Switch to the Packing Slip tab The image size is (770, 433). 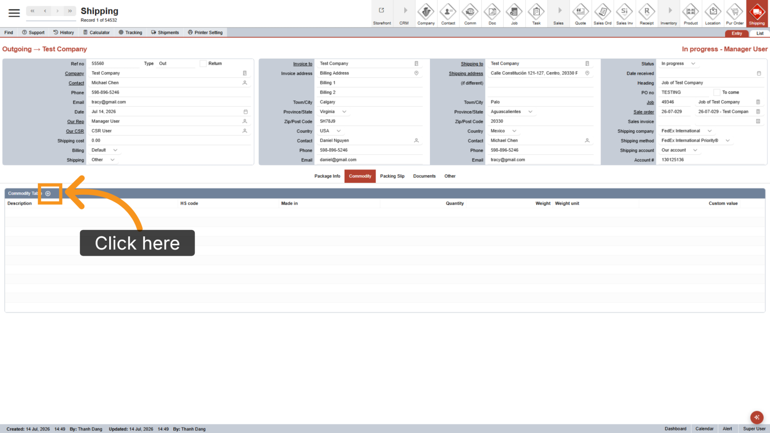(x=392, y=176)
